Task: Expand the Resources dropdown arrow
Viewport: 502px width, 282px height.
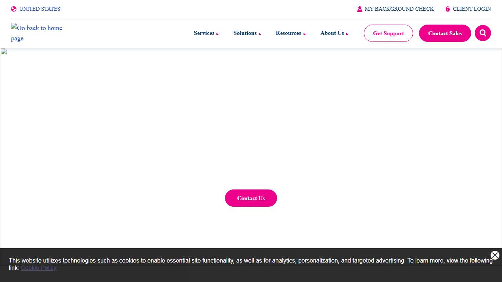Action: 305,34
